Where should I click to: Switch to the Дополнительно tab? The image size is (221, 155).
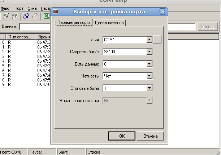(x=109, y=23)
